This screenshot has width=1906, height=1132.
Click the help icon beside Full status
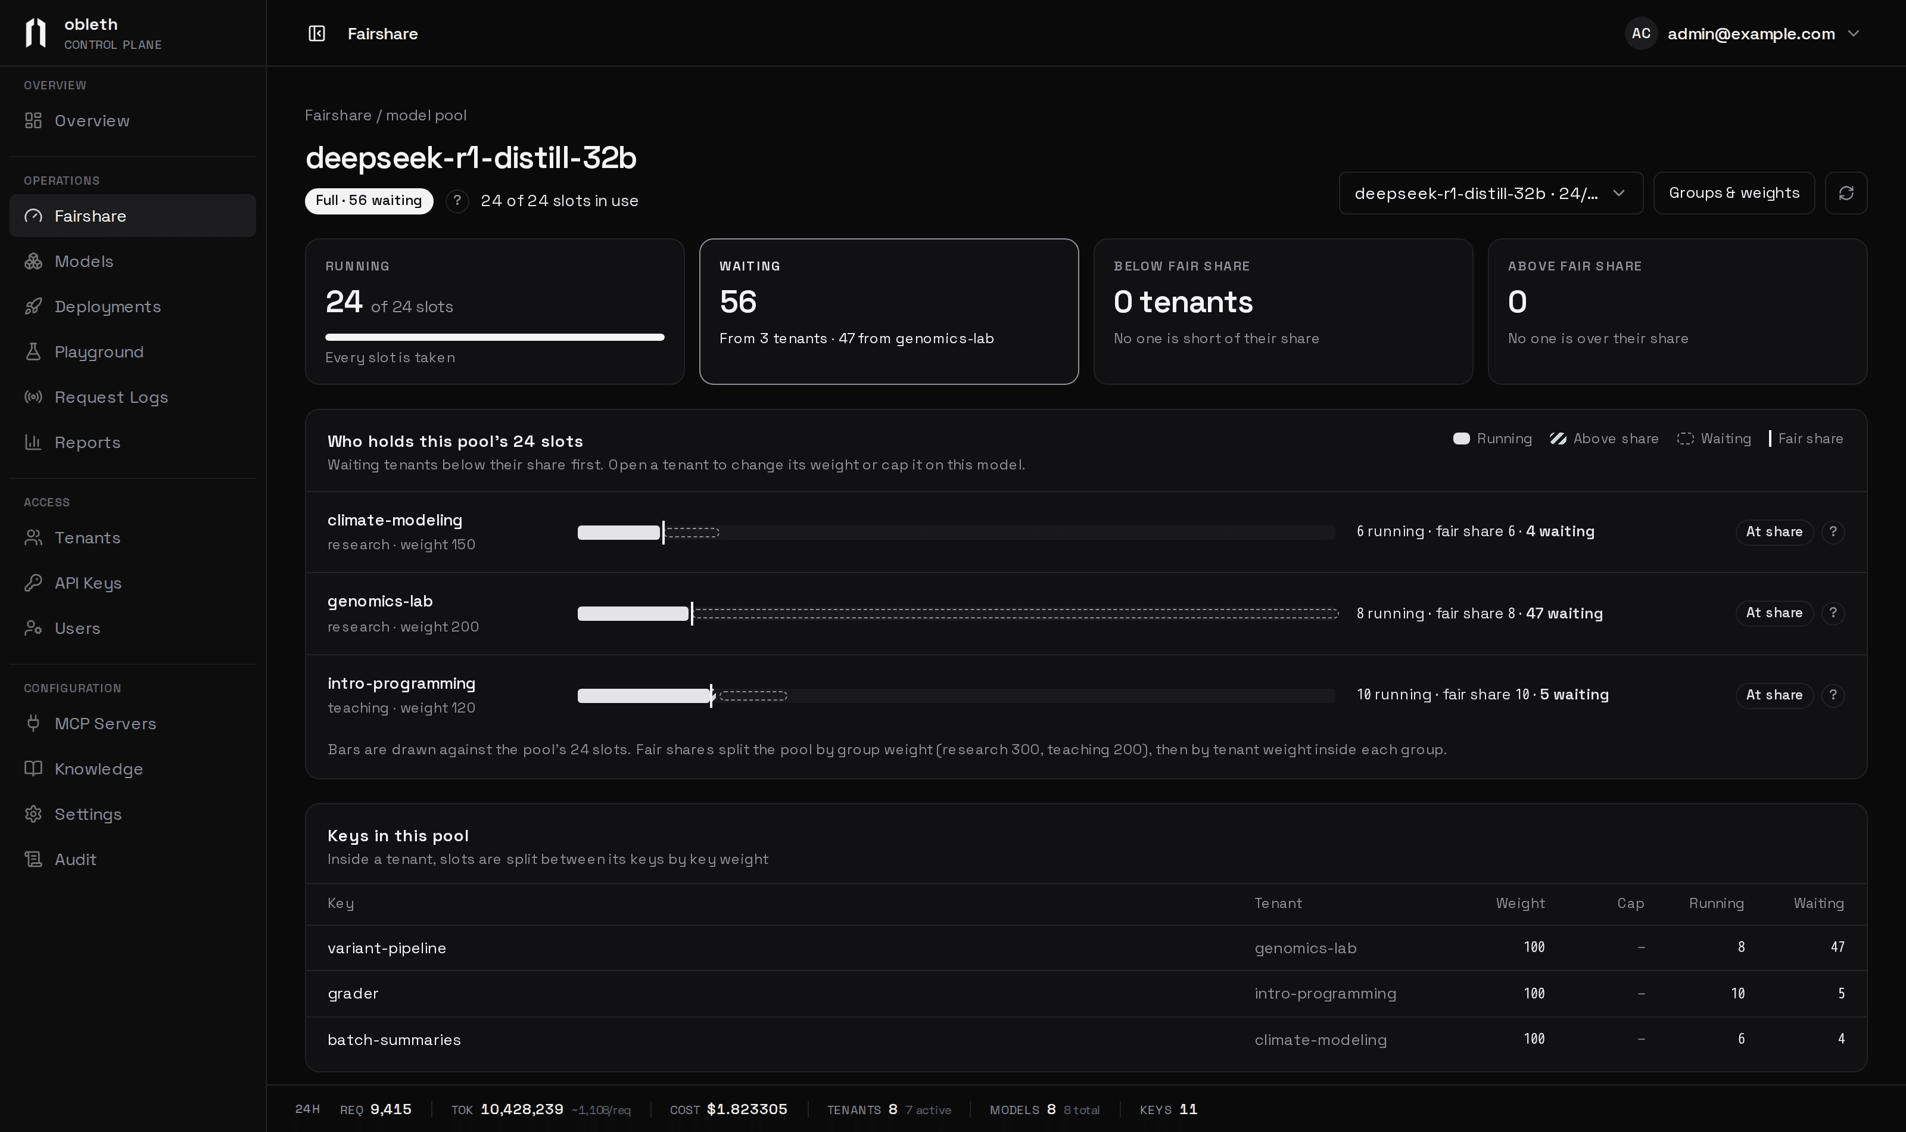point(457,201)
